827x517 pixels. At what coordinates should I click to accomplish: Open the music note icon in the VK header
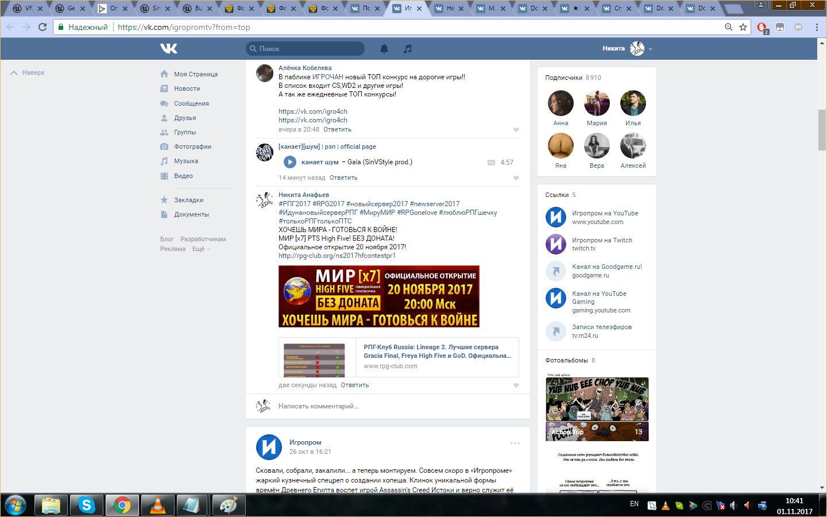pyautogui.click(x=408, y=49)
